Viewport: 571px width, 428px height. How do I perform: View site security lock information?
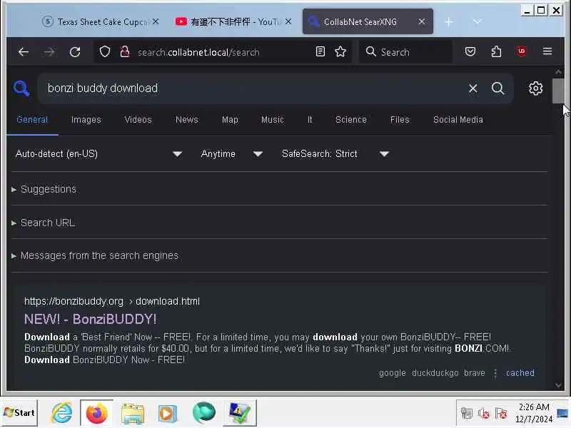point(124,51)
